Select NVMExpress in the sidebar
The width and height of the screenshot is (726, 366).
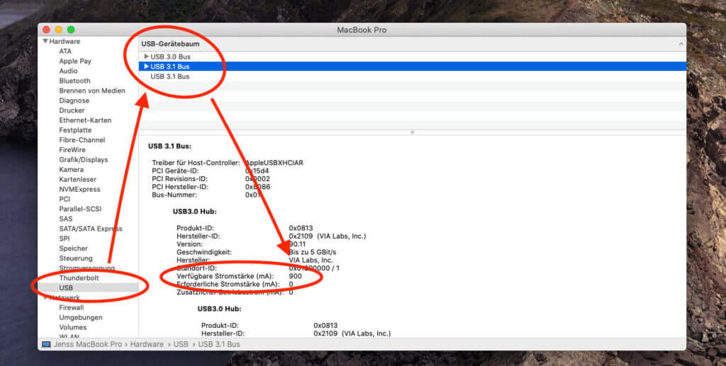tap(79, 189)
